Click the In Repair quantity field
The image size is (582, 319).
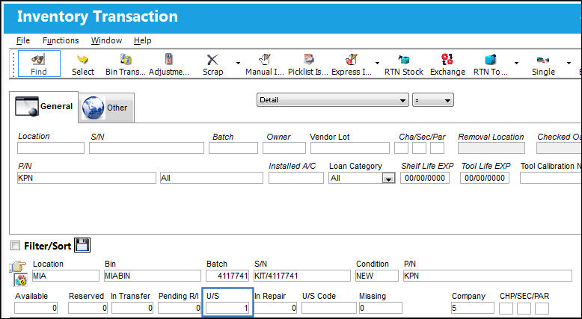(275, 308)
